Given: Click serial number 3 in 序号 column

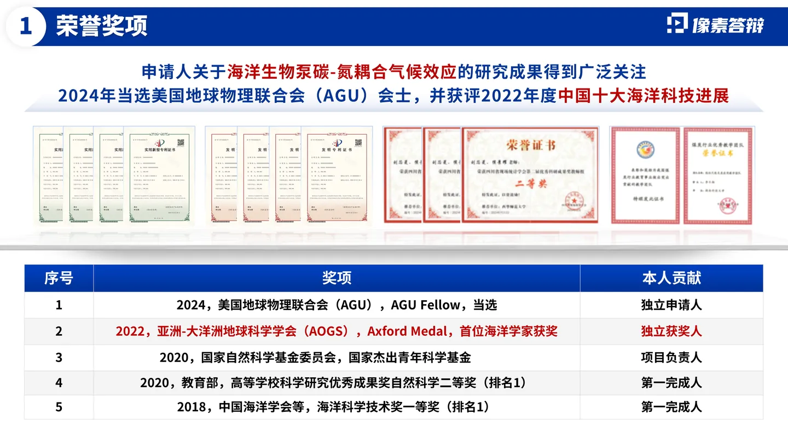Looking at the screenshot, I should point(59,358).
